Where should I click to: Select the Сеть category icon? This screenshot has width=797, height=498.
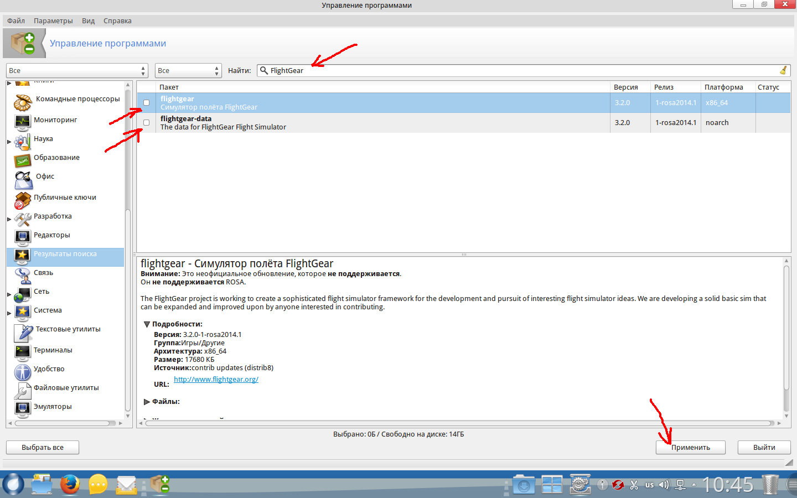(23, 293)
